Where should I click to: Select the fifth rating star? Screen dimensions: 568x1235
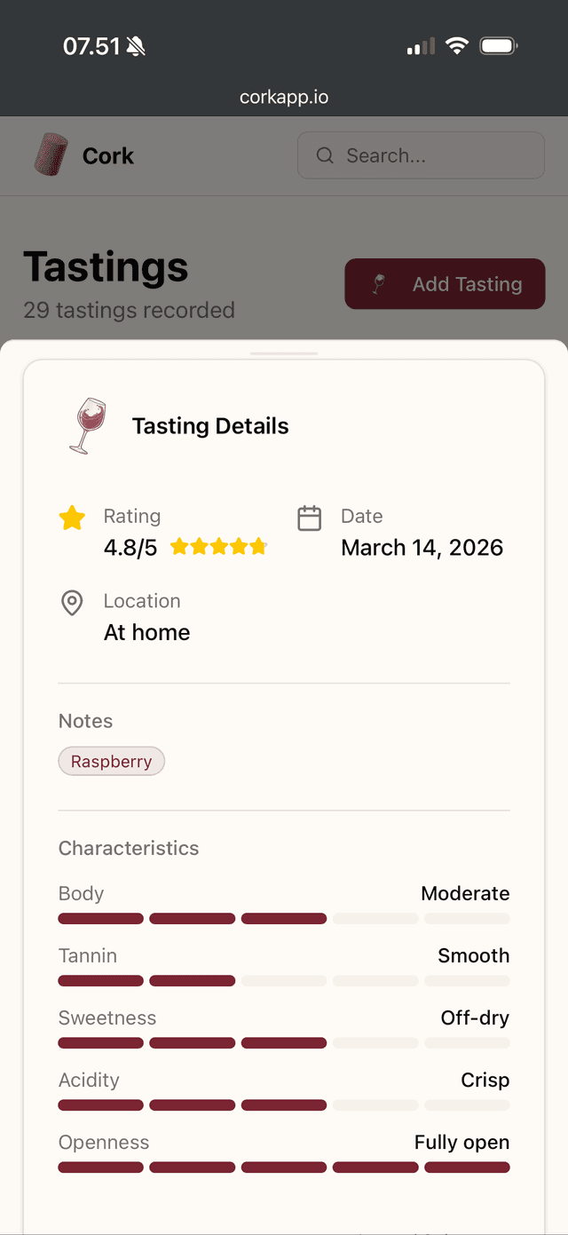tap(256, 546)
